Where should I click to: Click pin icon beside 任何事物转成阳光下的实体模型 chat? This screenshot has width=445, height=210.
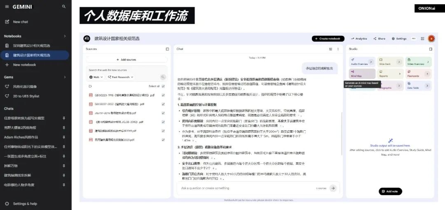(x=64, y=147)
